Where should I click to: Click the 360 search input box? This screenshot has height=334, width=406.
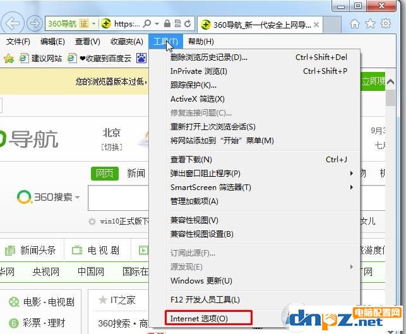(x=118, y=198)
